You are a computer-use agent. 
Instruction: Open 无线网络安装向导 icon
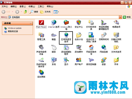(41, 63)
